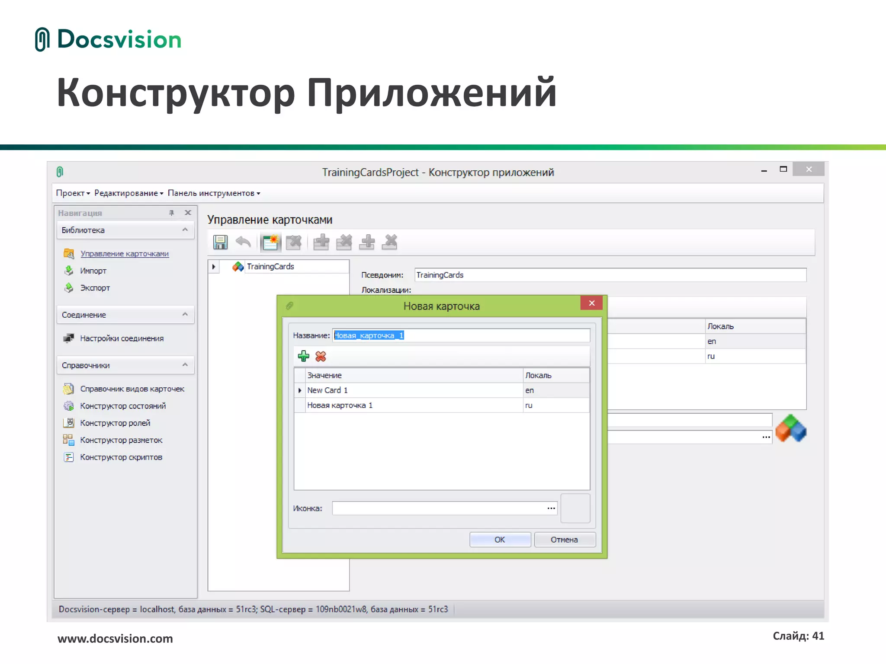The image size is (886, 664).
Task: Click the Export icon in Navigation
Action: pyautogui.click(x=69, y=287)
